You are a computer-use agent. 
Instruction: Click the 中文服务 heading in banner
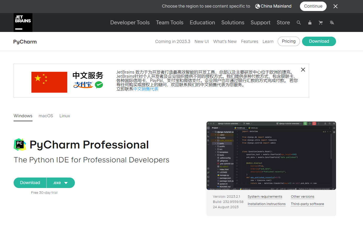coord(88,75)
